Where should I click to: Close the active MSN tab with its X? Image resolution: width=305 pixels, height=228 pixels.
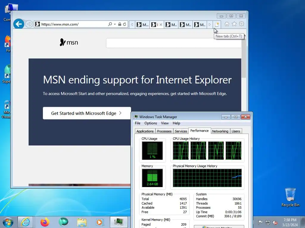pyautogui.click(x=161, y=25)
